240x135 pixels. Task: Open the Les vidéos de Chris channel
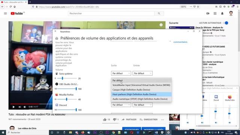pos(27,128)
